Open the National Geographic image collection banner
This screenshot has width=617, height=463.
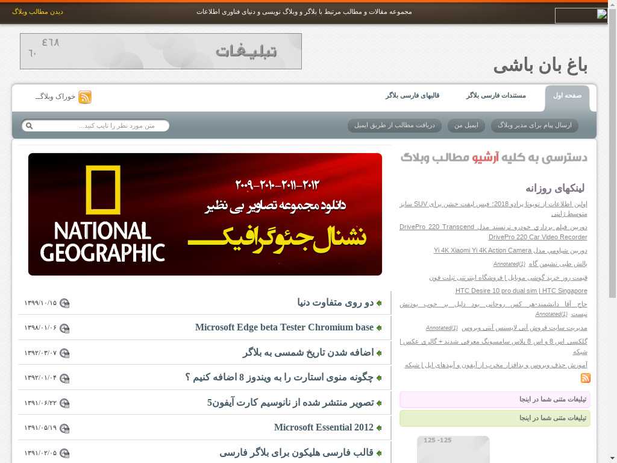(205, 214)
